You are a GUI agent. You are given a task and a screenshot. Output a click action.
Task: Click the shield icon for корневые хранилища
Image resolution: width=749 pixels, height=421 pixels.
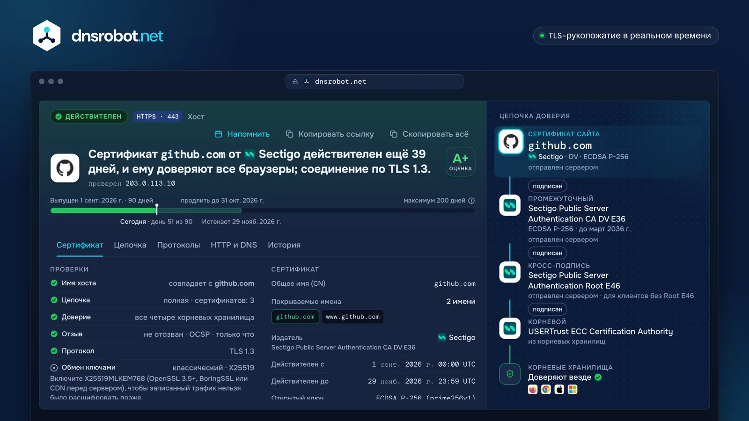coord(510,374)
